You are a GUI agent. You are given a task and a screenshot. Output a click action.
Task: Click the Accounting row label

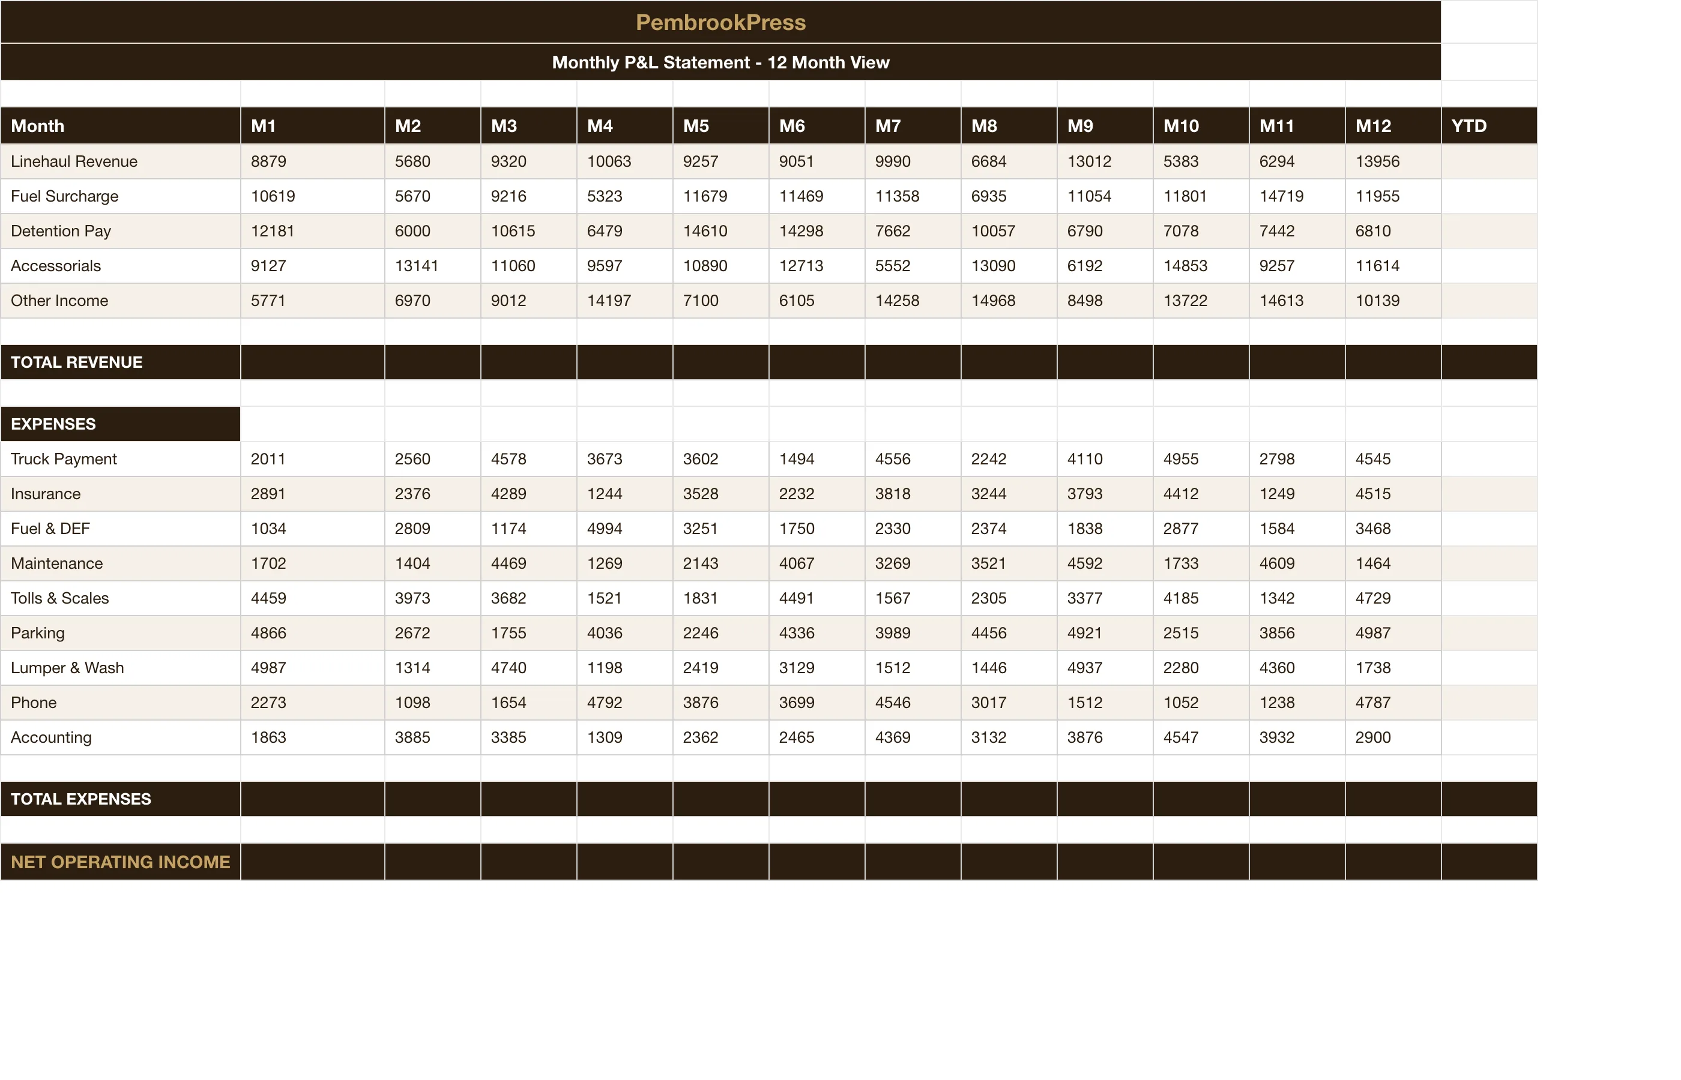[x=121, y=737]
